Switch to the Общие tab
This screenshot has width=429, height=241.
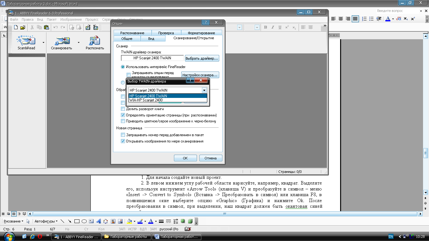[x=127, y=39]
